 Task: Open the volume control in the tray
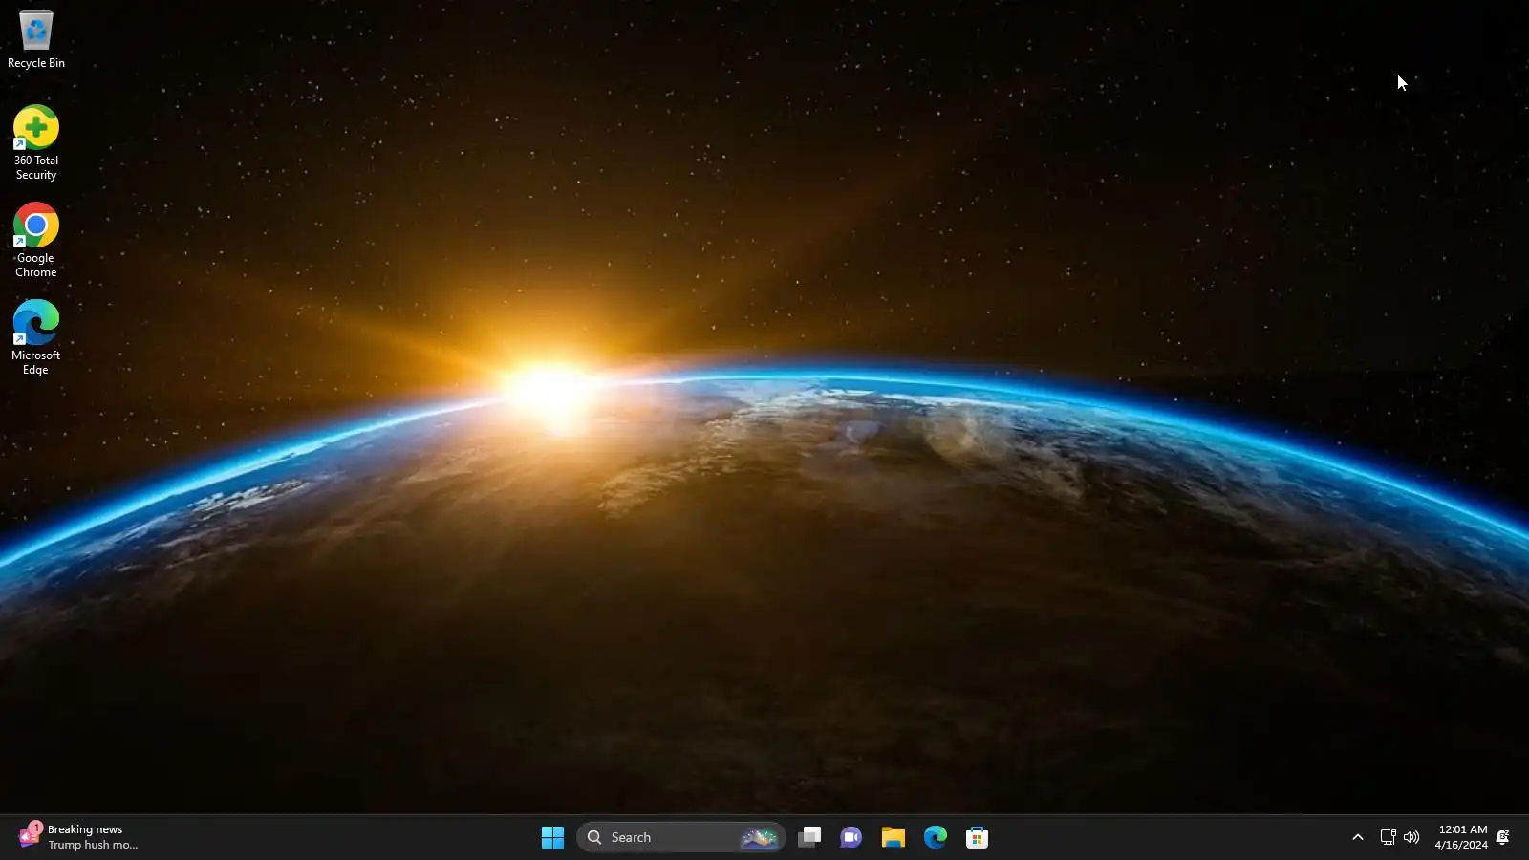click(x=1411, y=837)
